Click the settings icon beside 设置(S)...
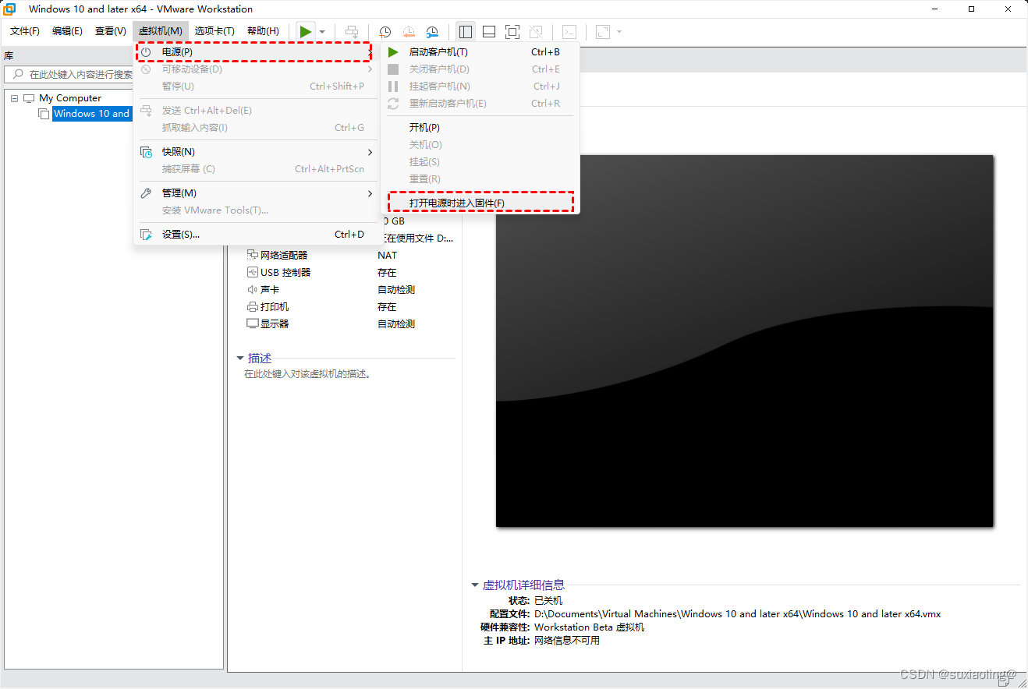Image resolution: width=1028 pixels, height=689 pixels. (x=146, y=235)
